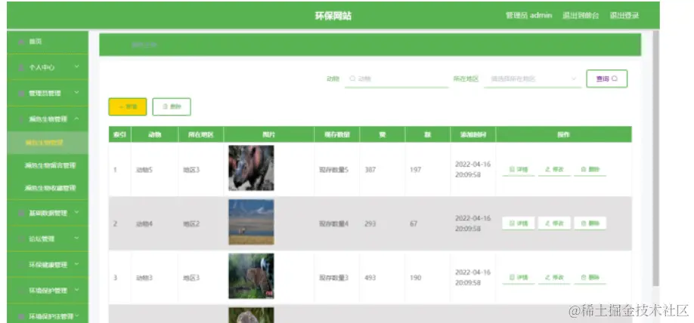Click the 所在地区 column header
The image size is (694, 323).
[201, 135]
